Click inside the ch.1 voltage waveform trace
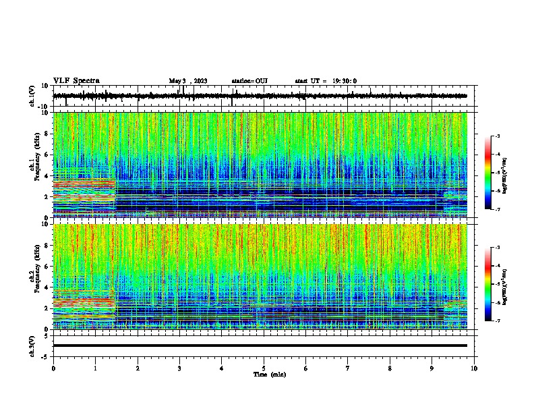This screenshot has width=534, height=413. pos(260,96)
